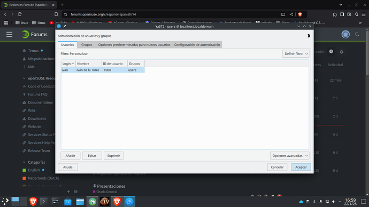
Task: Open Bluetooth tray icon
Action: point(314,202)
